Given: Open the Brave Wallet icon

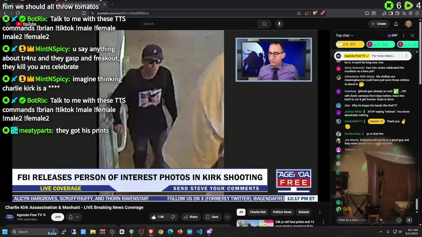Looking at the screenshot, I should [397, 13].
